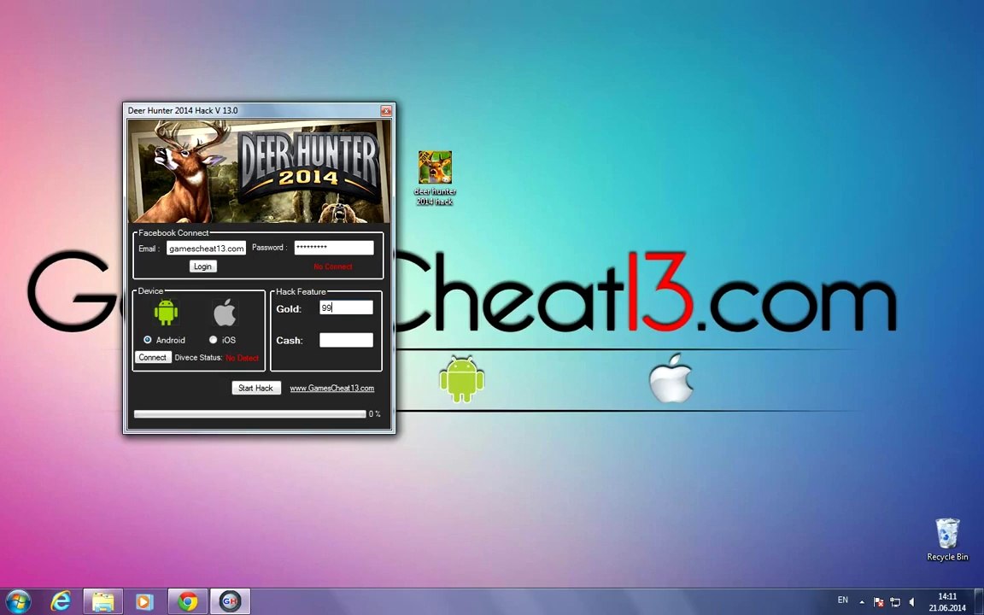Click the Connect device button
Viewport: 984px width, 615px height.
(153, 357)
